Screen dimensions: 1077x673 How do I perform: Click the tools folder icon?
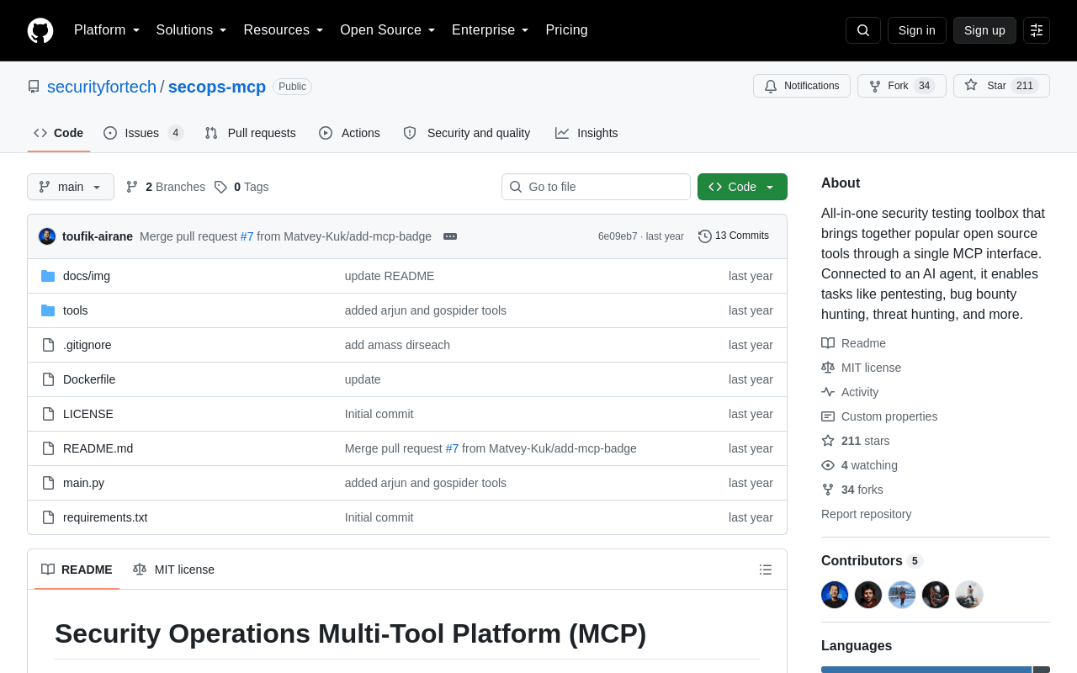click(x=48, y=310)
